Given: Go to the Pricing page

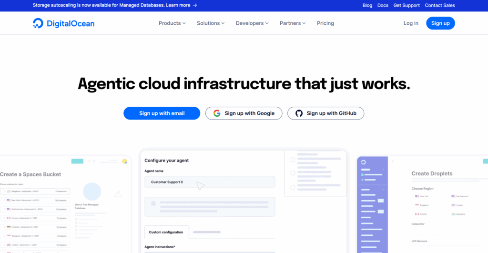Looking at the screenshot, I should click(x=325, y=23).
